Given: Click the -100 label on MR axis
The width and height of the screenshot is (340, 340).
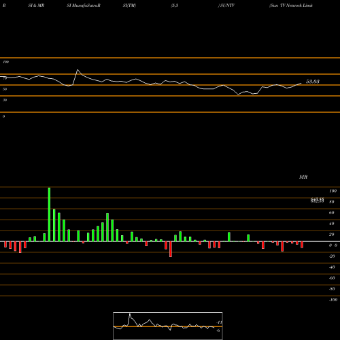Looking at the screenshot, I should point(333,300).
